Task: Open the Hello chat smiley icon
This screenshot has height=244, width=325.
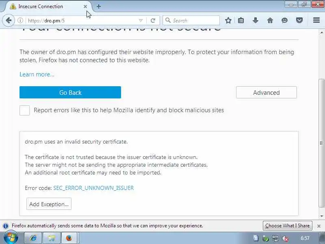Action: coord(285,20)
